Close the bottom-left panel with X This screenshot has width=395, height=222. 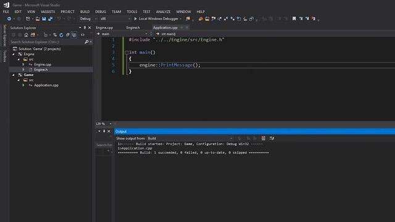point(109,131)
